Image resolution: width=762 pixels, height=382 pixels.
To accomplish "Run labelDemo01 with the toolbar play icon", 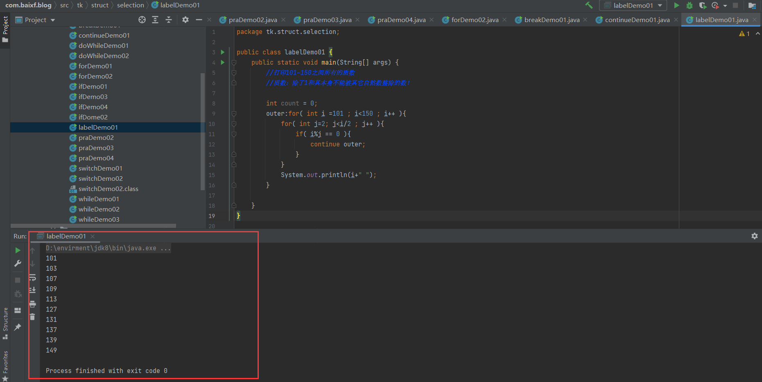I will pyautogui.click(x=676, y=5).
